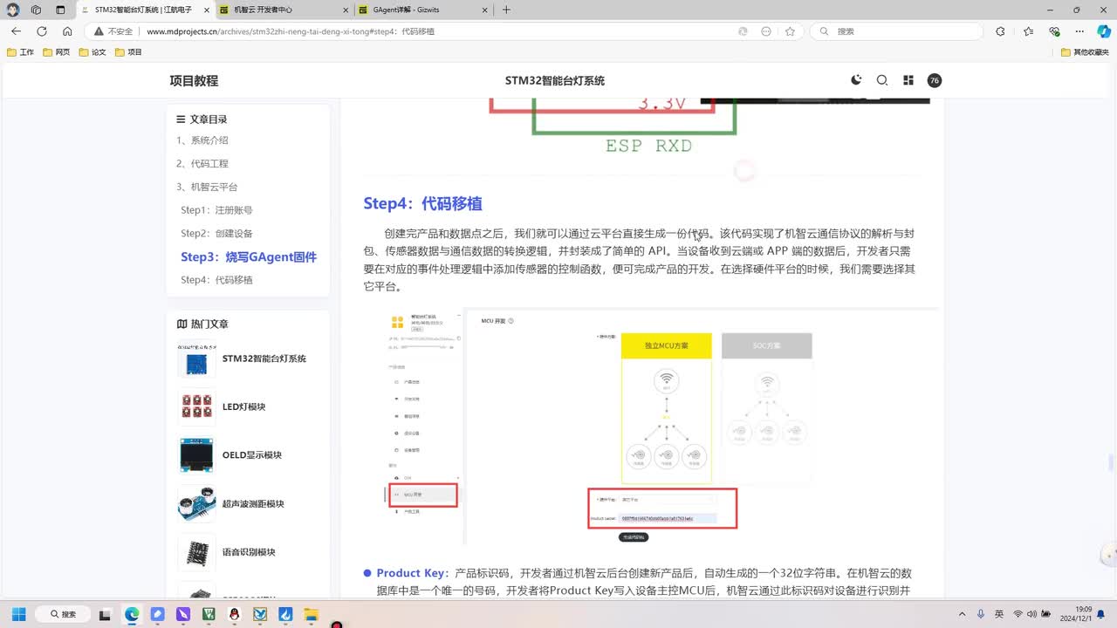Open the microphone tray icon
Viewport: 1117px width, 628px height.
[x=981, y=614]
